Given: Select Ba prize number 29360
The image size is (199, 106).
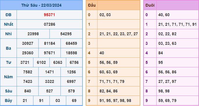Looking at the screenshot, I should click(x=28, y=53).
